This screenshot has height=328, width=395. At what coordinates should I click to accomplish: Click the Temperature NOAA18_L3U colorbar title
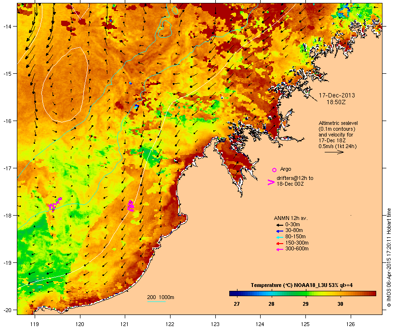pos(302,286)
